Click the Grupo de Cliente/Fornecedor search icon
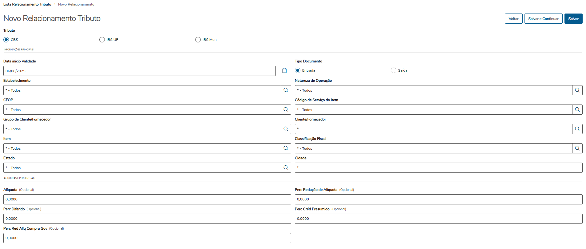 pyautogui.click(x=286, y=129)
